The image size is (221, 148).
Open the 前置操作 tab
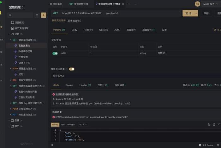tap(131, 30)
